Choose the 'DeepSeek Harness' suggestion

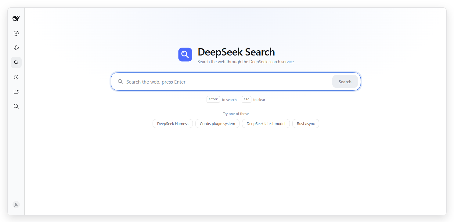point(173,124)
